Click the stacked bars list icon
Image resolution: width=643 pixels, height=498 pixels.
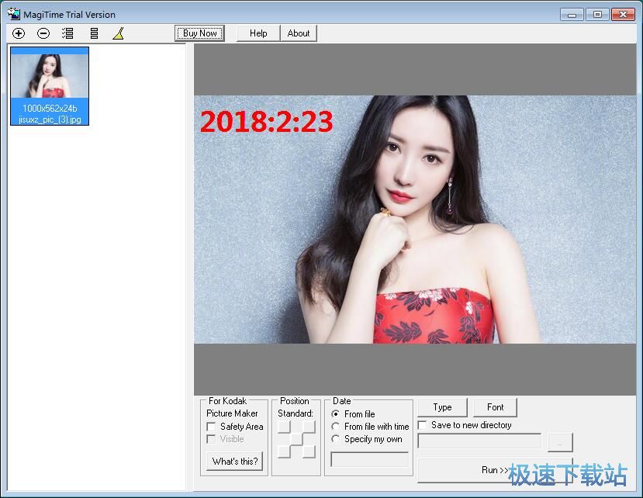(94, 33)
